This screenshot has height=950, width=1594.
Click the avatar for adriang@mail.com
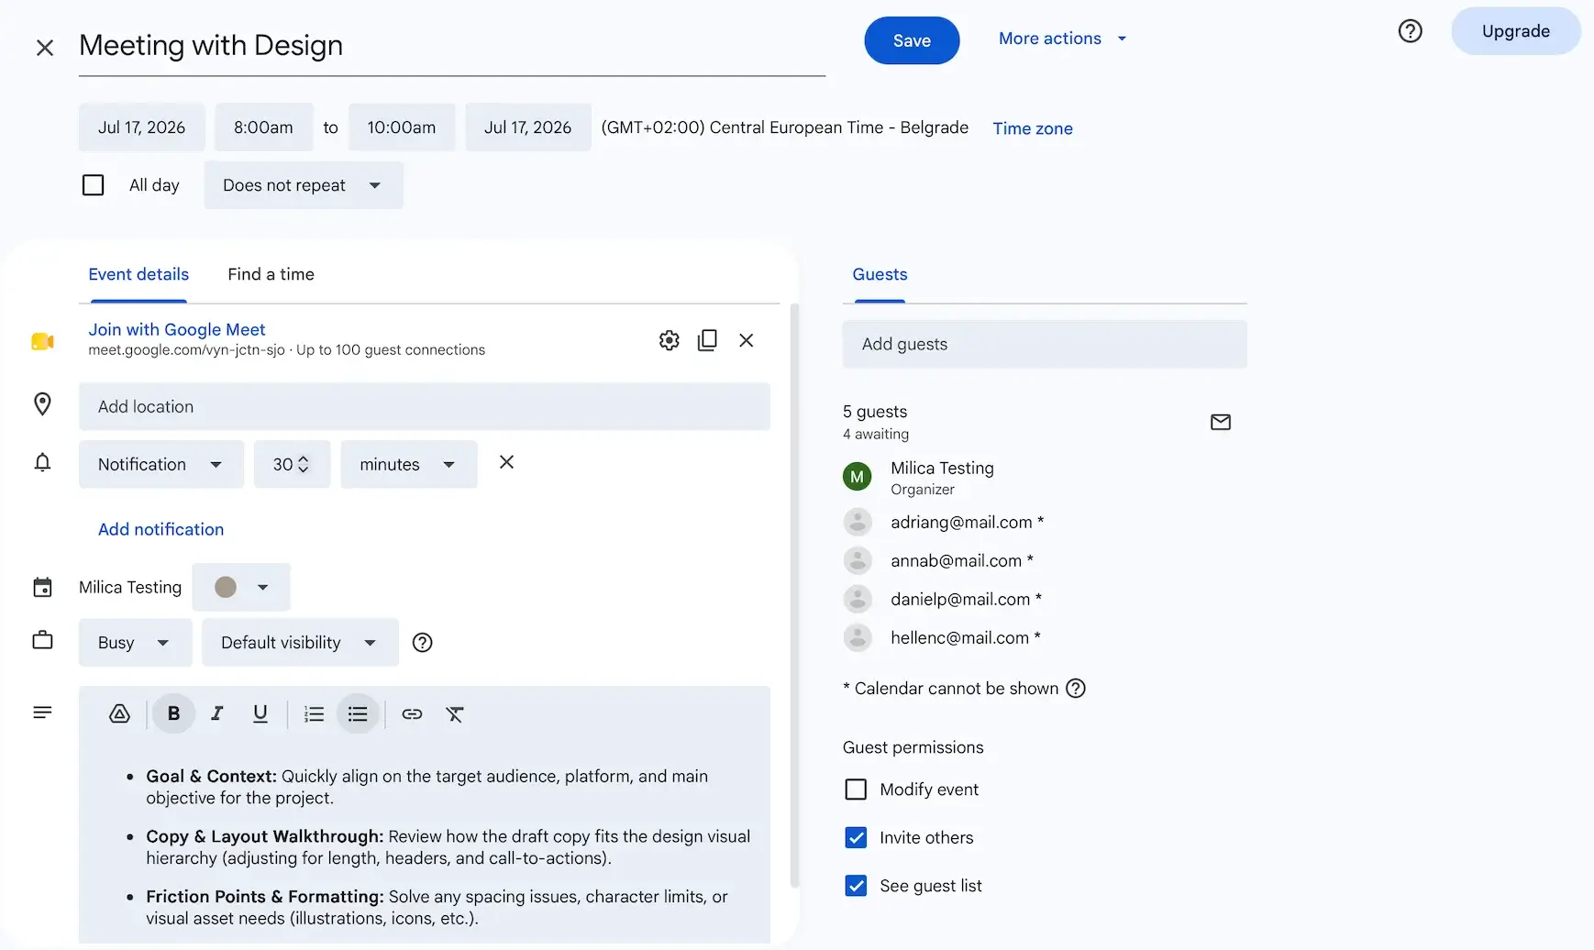(857, 522)
